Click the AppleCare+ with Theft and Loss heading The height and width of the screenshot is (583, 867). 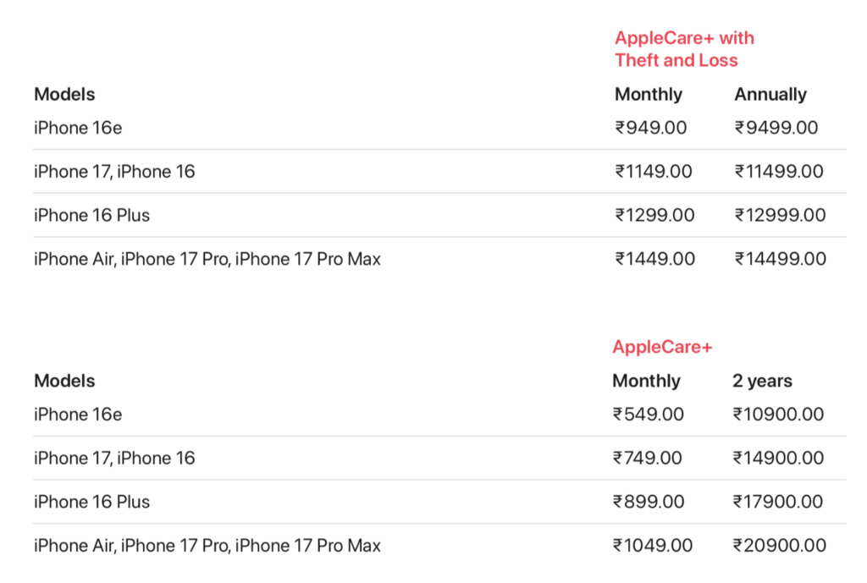click(684, 49)
